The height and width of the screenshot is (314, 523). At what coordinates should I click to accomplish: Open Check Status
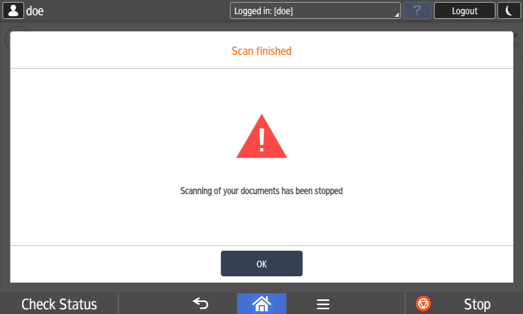point(59,304)
